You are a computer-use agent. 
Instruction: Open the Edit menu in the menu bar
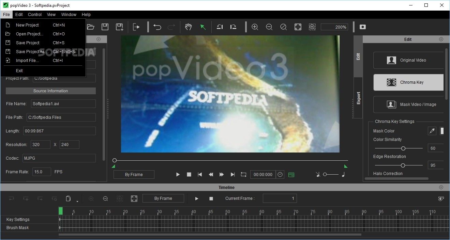pos(19,14)
